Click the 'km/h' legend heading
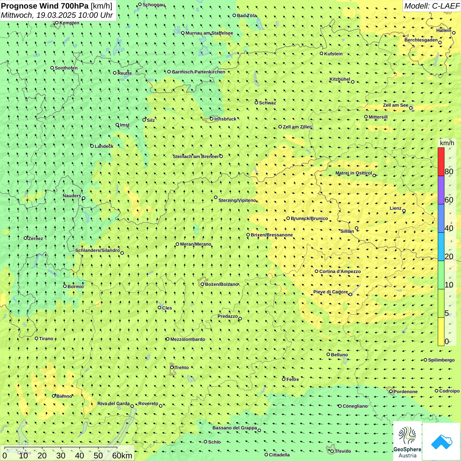This screenshot has width=461, height=461. (x=447, y=143)
